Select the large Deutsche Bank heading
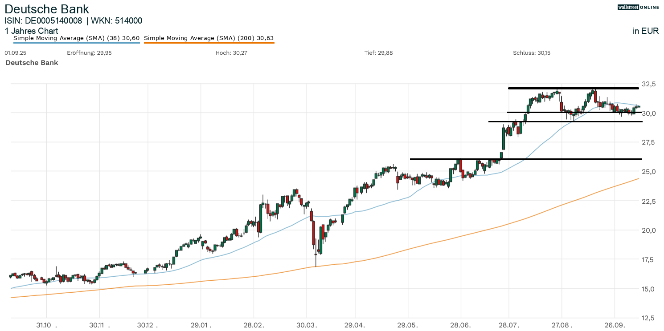The height and width of the screenshot is (331, 664). [x=47, y=9]
